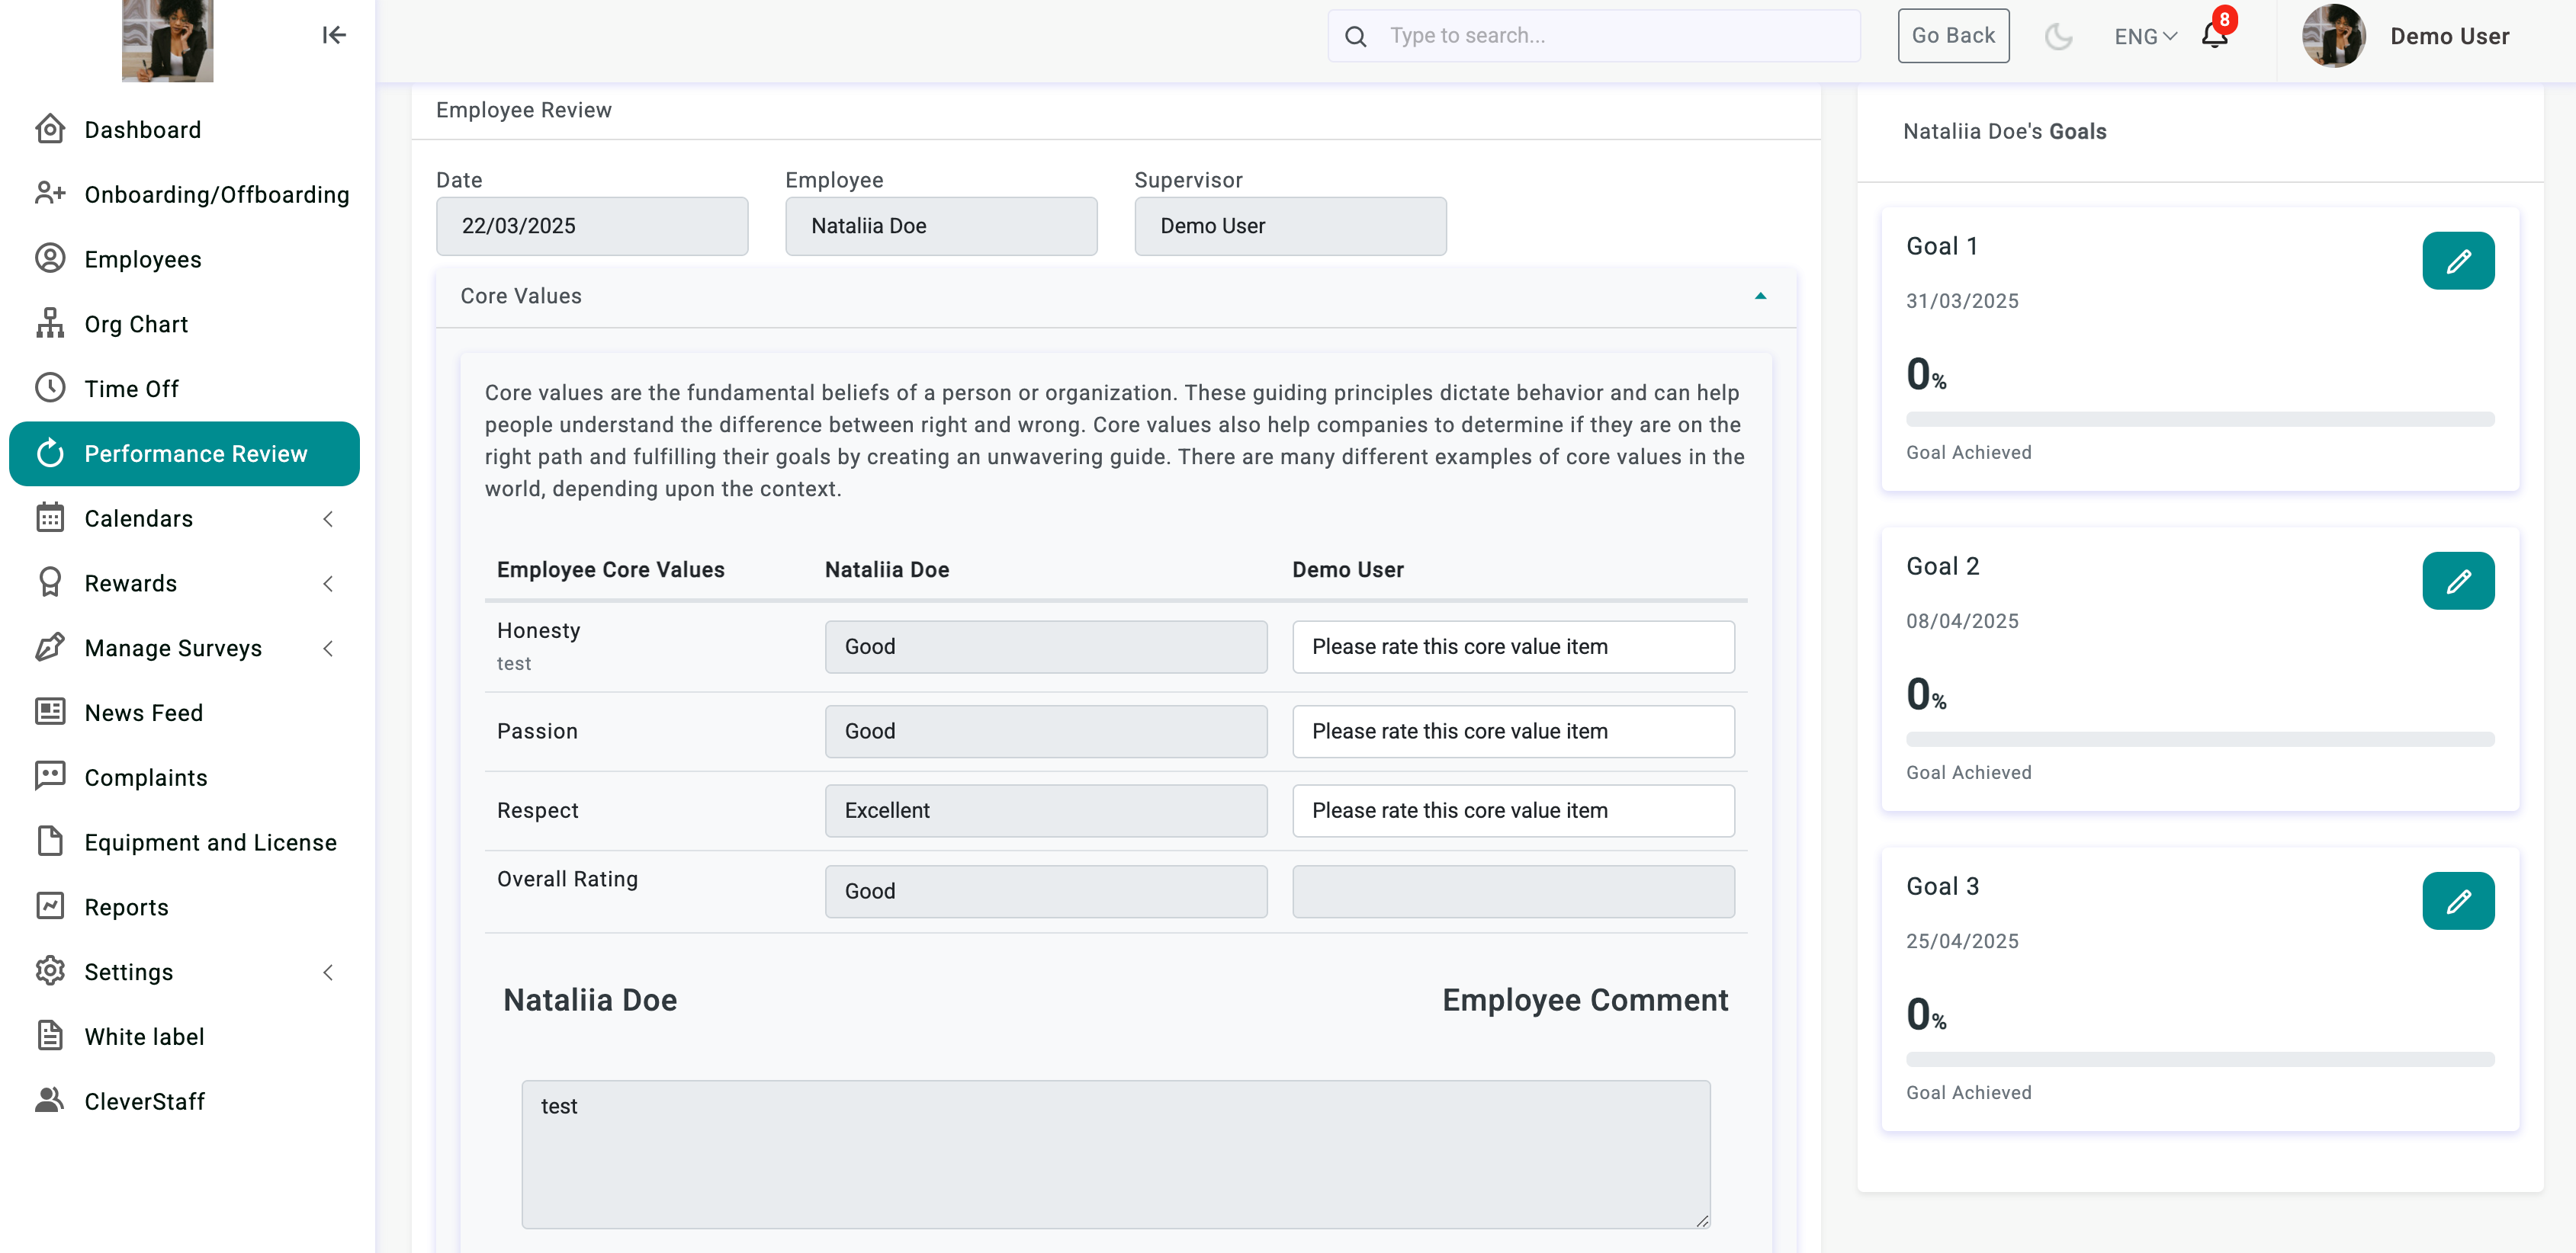Screen dimensions: 2576x1253
Task: Select Respect rating for Demo User
Action: pyautogui.click(x=1512, y=810)
